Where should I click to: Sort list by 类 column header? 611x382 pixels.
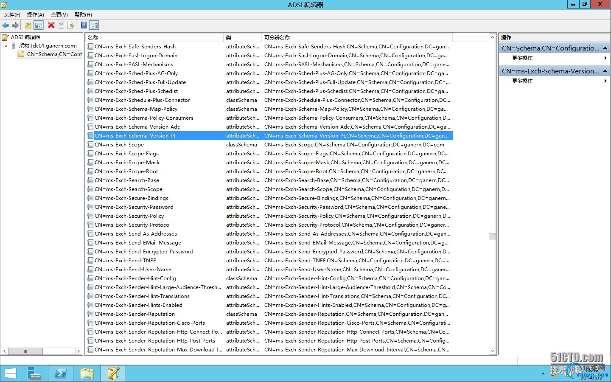click(243, 37)
